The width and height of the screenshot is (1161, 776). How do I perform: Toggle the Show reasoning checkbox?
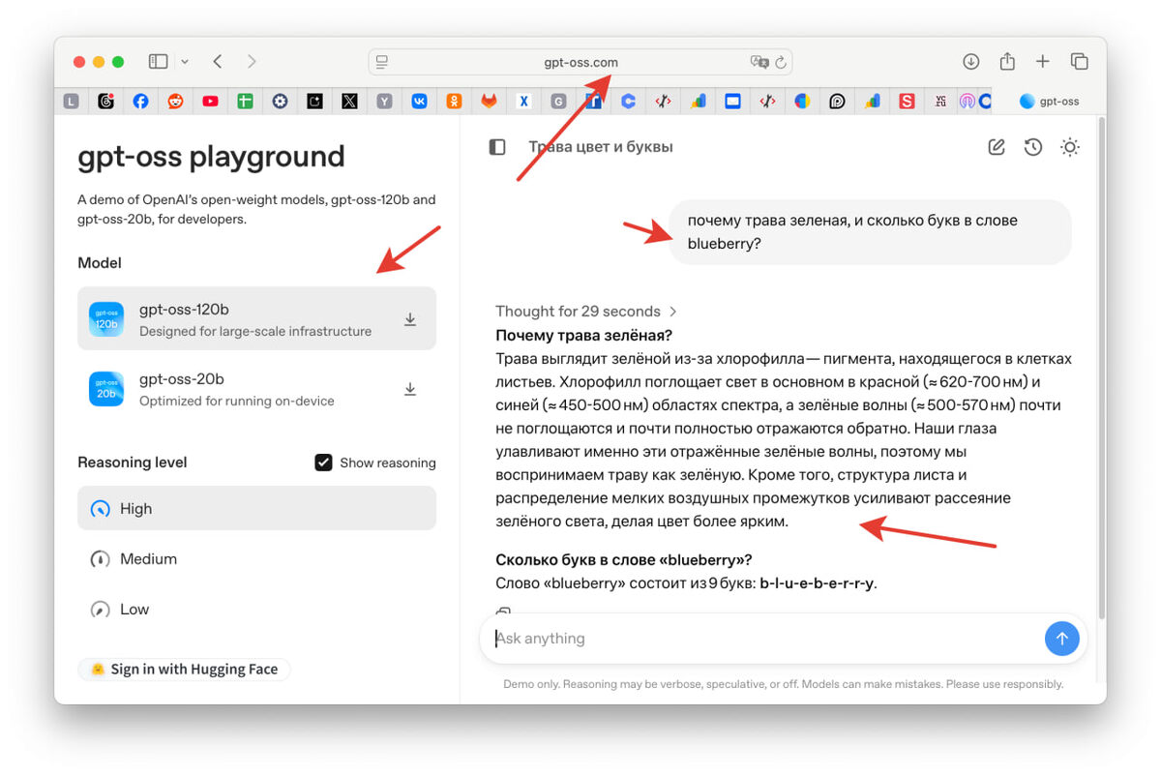(x=324, y=463)
